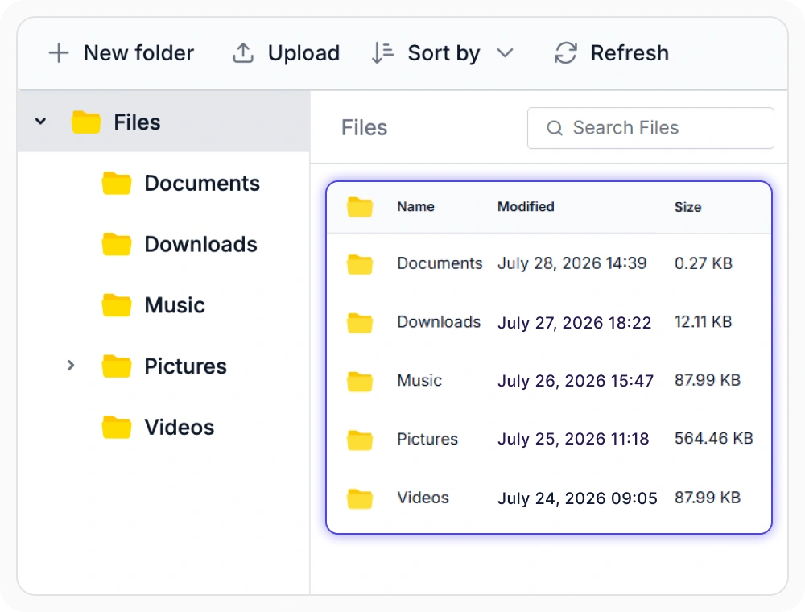Click the Sort by label

click(444, 53)
